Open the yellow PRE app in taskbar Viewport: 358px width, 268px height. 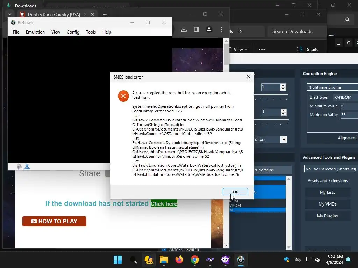click(x=149, y=260)
